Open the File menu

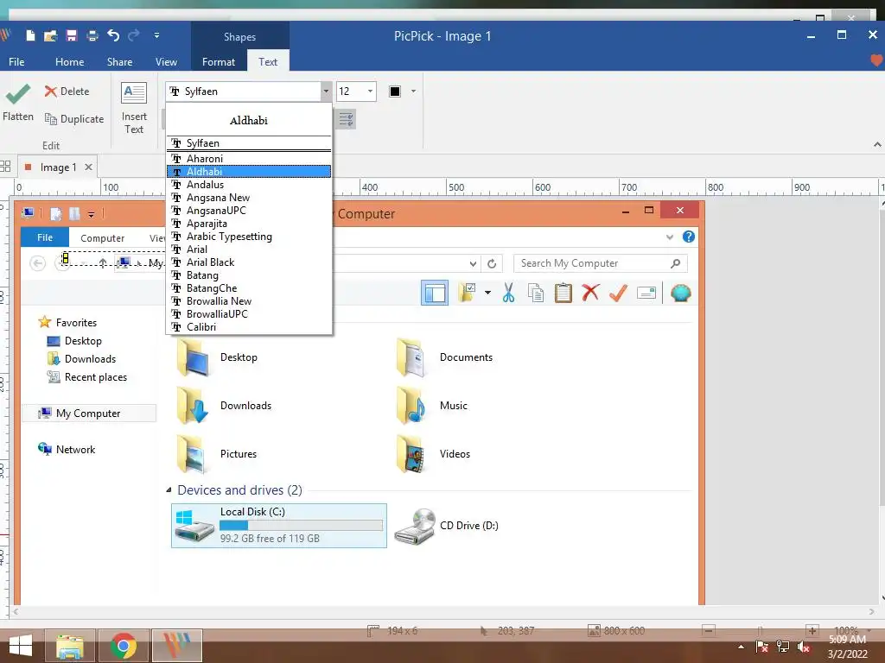(x=16, y=62)
